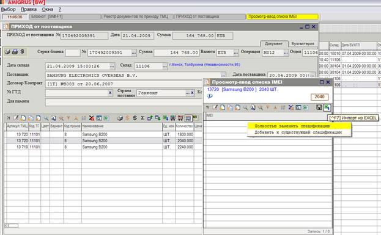
Task: Click the edit pencil icon in the IMEI toolbar
Action: pos(215,107)
